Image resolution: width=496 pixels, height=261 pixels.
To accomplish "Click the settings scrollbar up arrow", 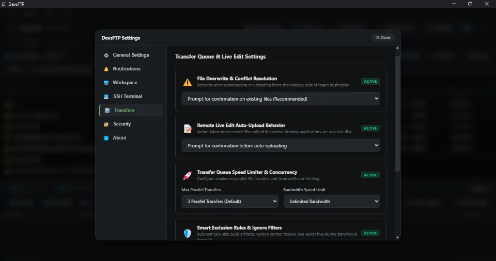I will coord(398,48).
